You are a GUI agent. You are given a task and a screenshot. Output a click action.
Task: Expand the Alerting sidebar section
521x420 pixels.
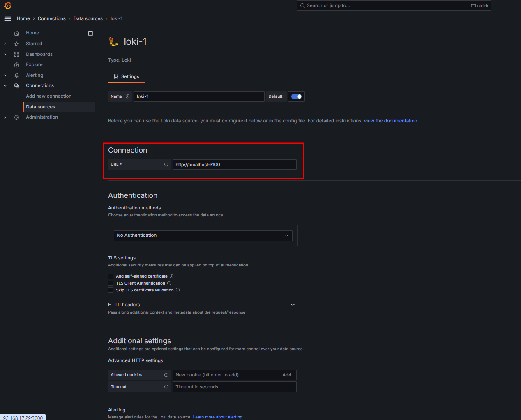5,76
